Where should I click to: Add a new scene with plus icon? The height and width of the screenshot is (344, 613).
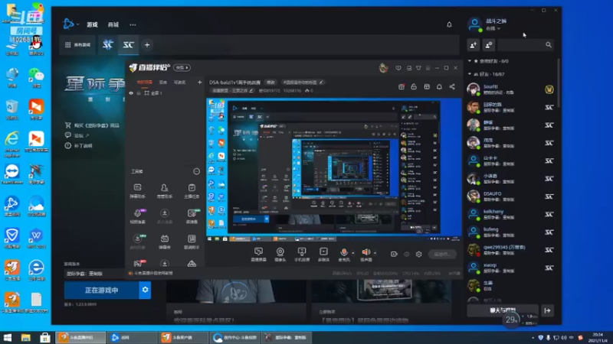point(199,83)
